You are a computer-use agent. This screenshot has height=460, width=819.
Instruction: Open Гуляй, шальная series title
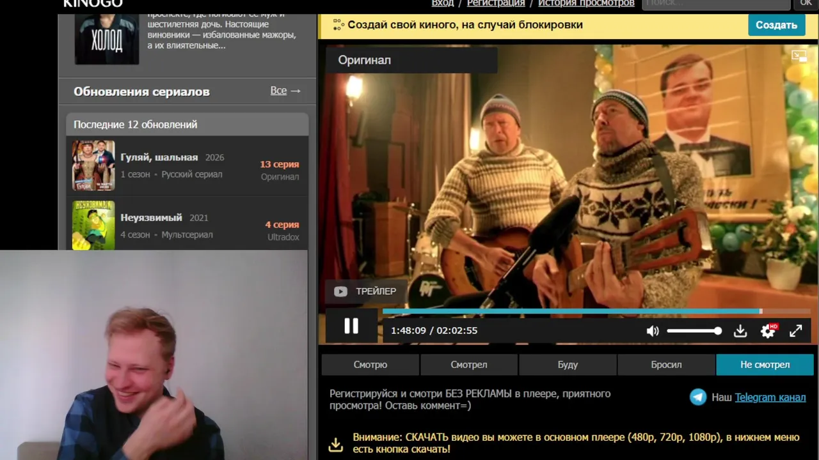[159, 157]
